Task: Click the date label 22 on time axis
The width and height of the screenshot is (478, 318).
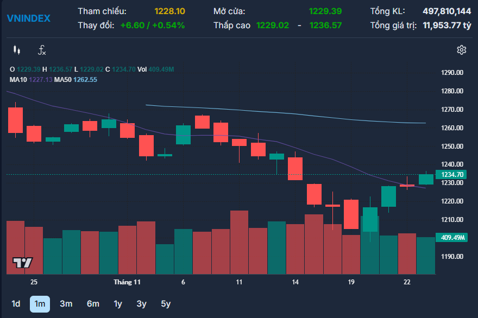Action: [x=407, y=282]
